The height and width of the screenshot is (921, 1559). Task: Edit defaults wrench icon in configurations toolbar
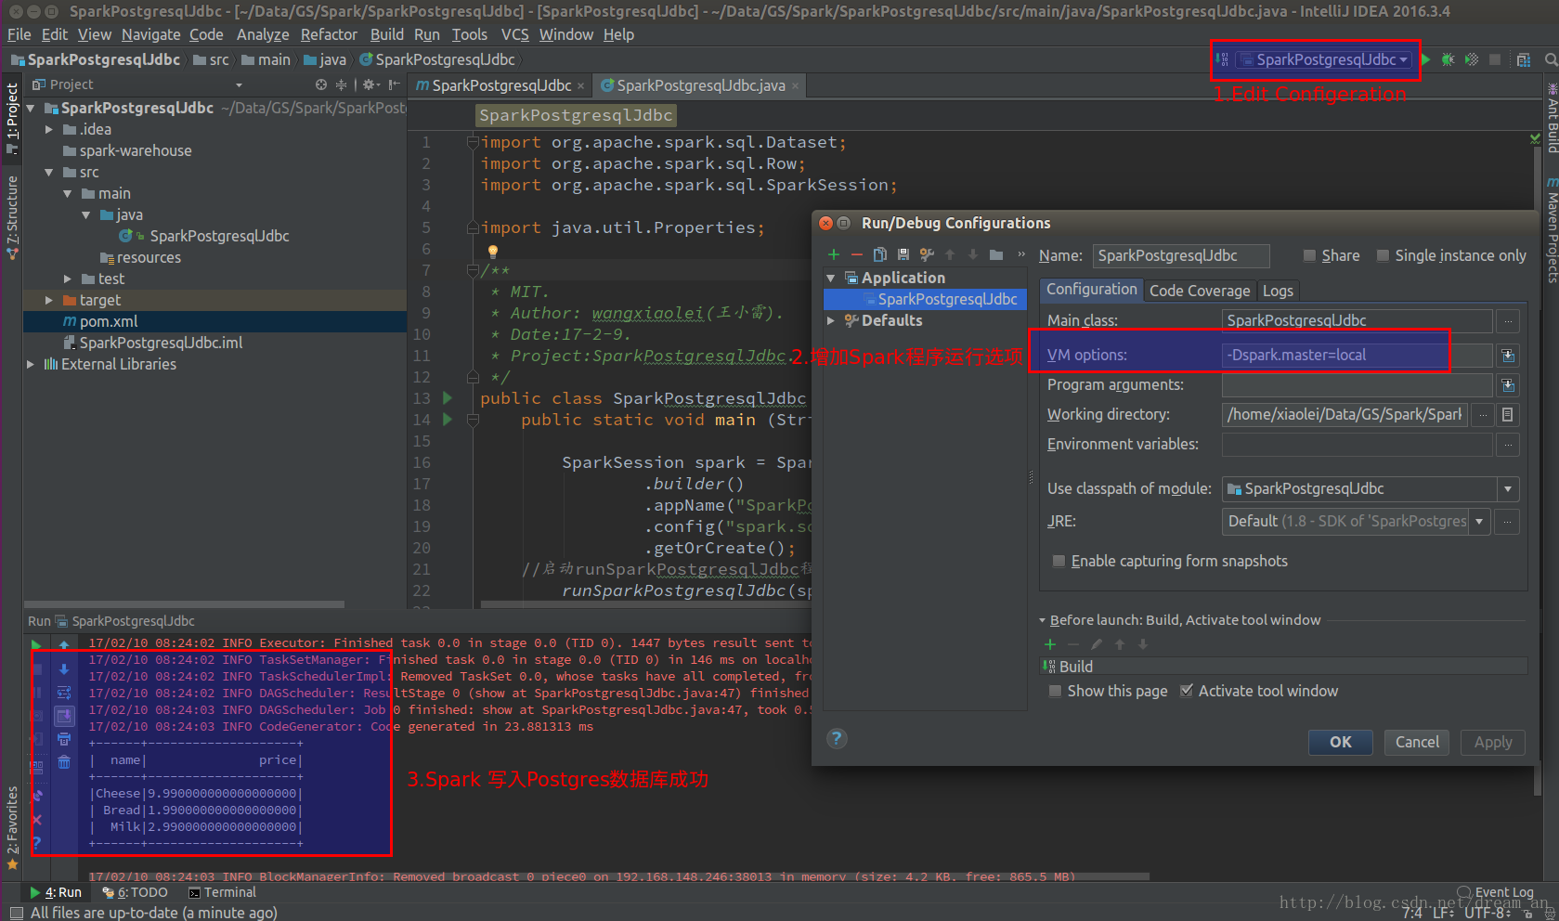(926, 254)
